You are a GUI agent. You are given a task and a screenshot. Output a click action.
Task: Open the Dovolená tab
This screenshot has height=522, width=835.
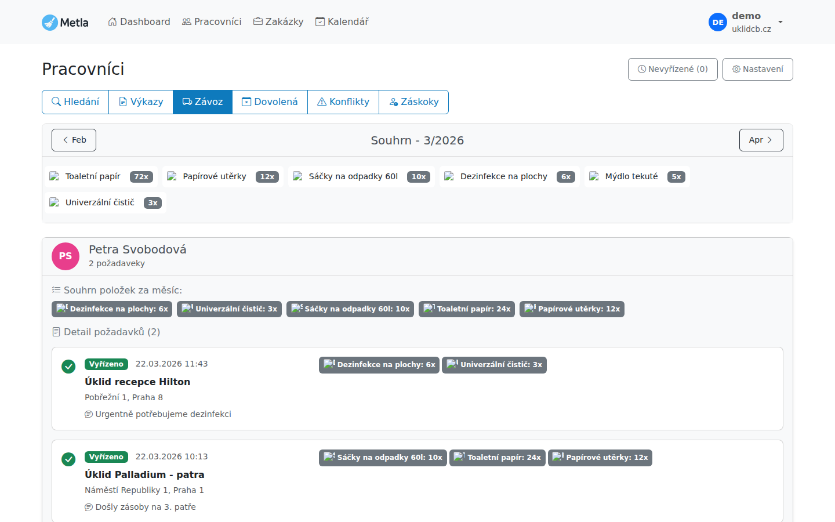(x=270, y=102)
